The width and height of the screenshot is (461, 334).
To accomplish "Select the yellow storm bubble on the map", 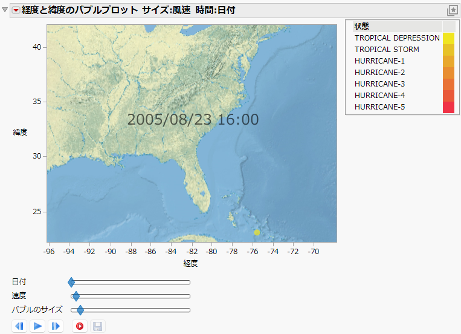I will [257, 232].
